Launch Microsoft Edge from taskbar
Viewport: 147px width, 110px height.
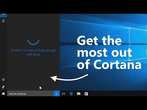[x=71, y=94]
